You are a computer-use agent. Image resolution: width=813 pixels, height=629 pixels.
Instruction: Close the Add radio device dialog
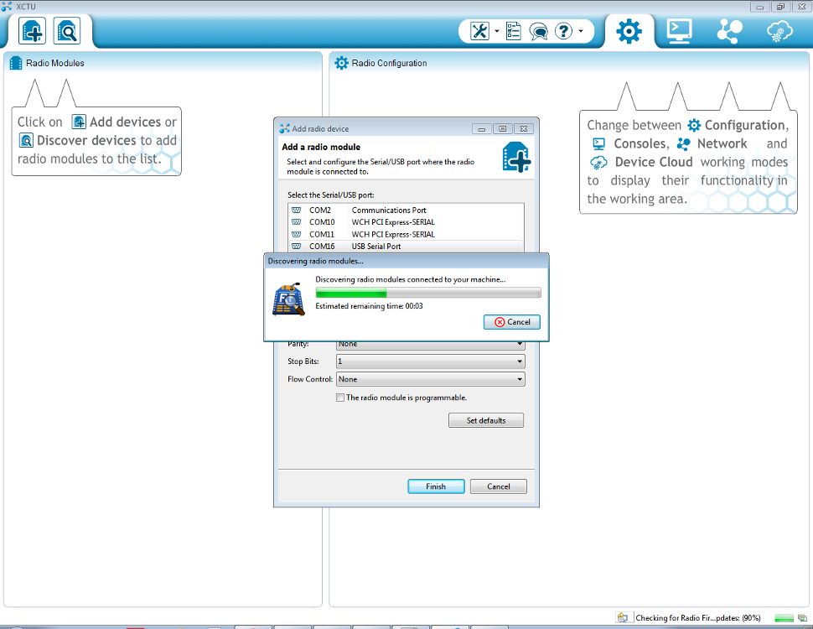click(x=524, y=128)
